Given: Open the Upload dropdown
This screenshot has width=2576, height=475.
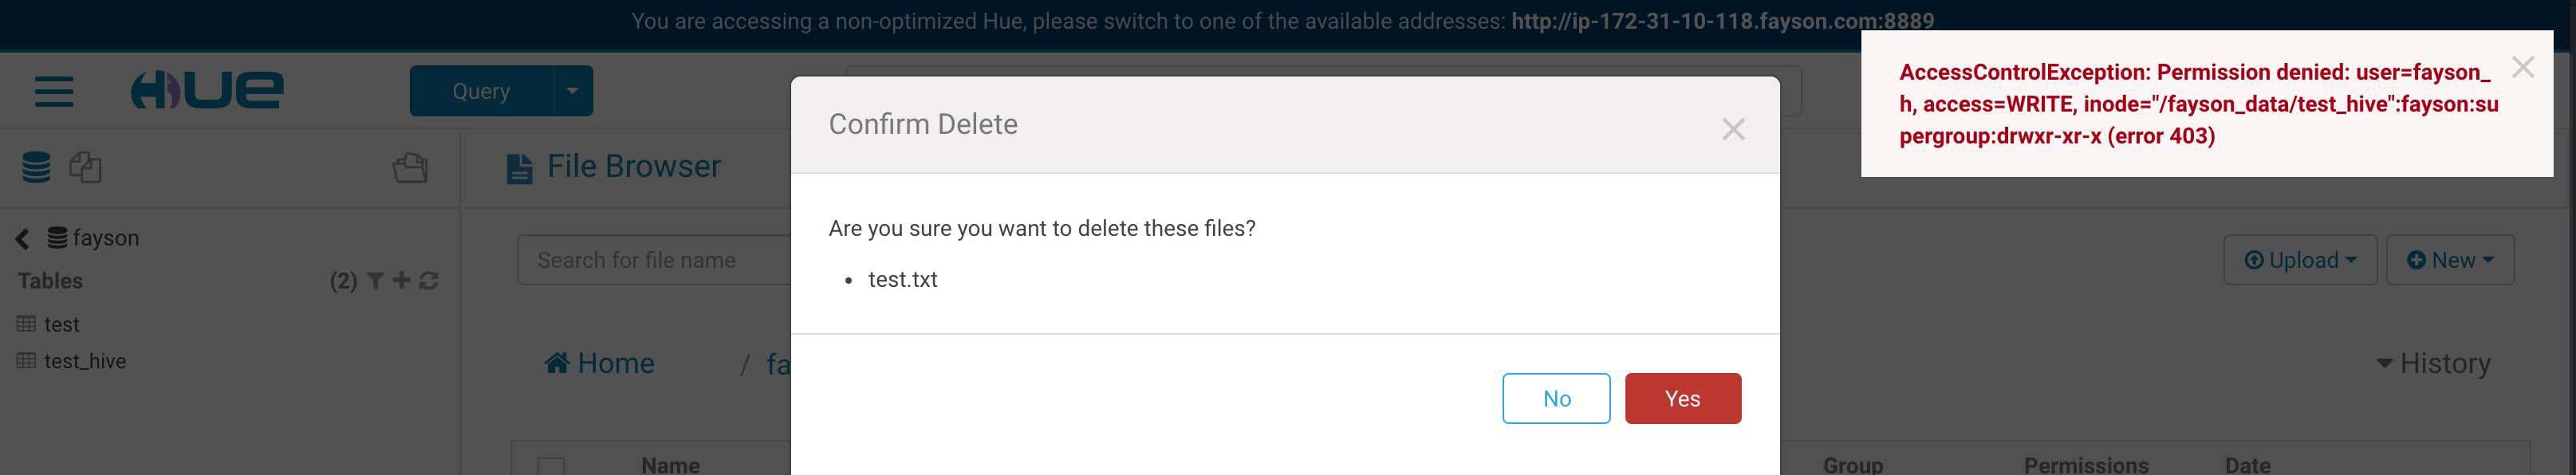Looking at the screenshot, I should tap(2299, 260).
